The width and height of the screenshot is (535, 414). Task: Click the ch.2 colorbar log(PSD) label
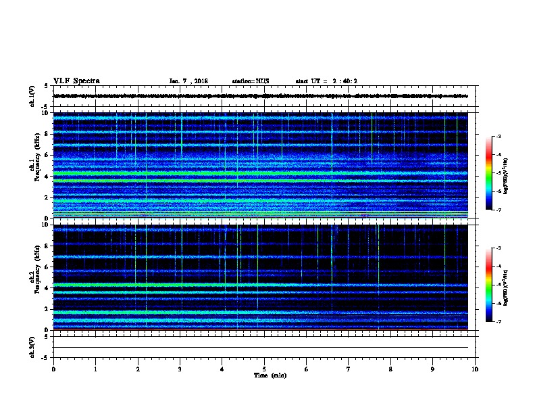(506, 287)
